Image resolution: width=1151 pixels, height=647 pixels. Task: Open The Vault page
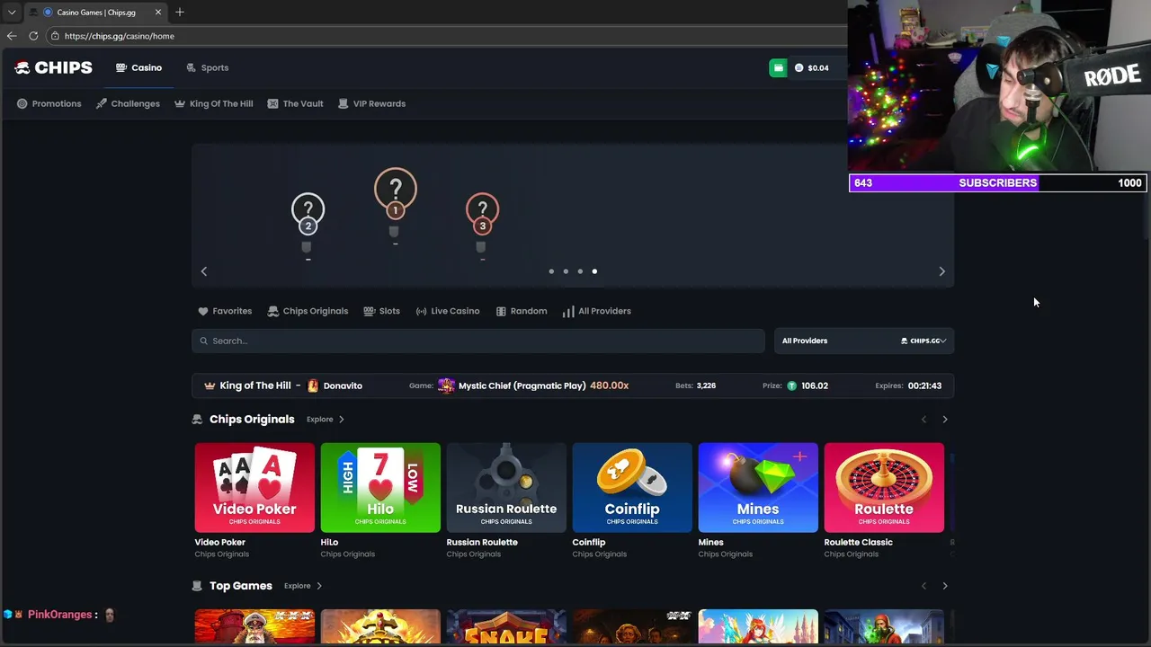click(x=295, y=103)
